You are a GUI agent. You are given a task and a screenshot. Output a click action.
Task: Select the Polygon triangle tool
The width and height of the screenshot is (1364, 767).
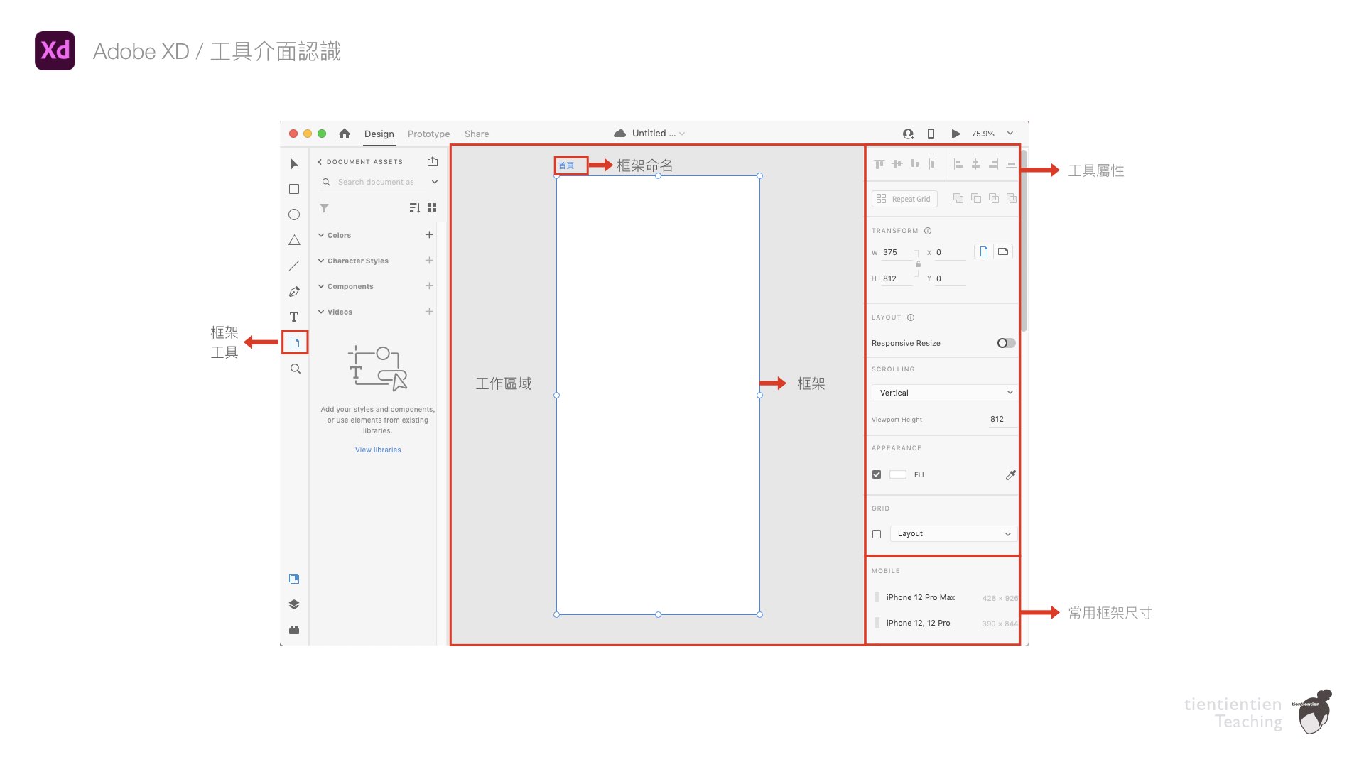(294, 240)
